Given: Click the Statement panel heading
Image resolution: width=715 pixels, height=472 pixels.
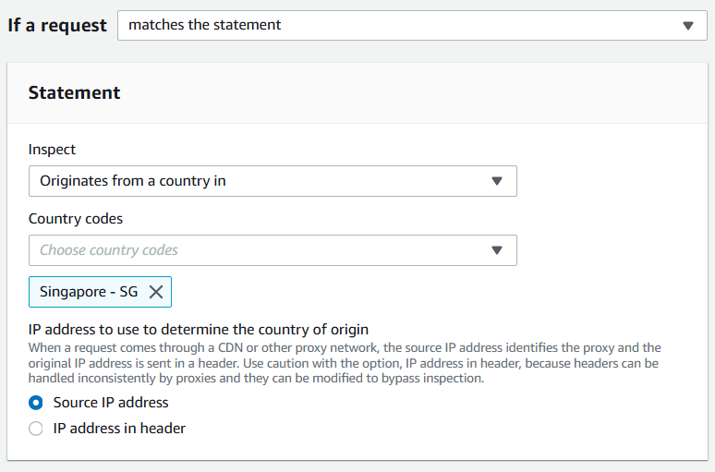Looking at the screenshot, I should tap(74, 92).
